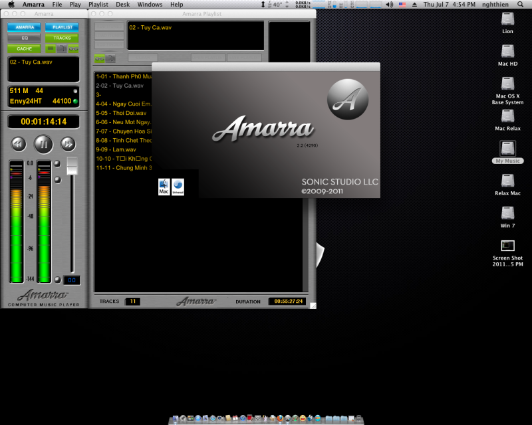Click the blue 0.0 volume readout field

tap(72, 280)
